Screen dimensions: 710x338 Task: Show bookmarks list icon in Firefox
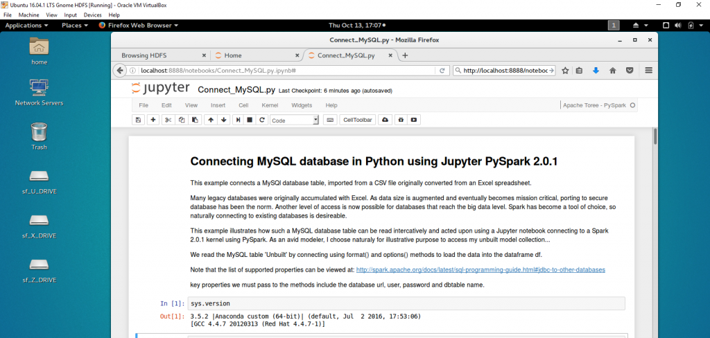coord(579,71)
